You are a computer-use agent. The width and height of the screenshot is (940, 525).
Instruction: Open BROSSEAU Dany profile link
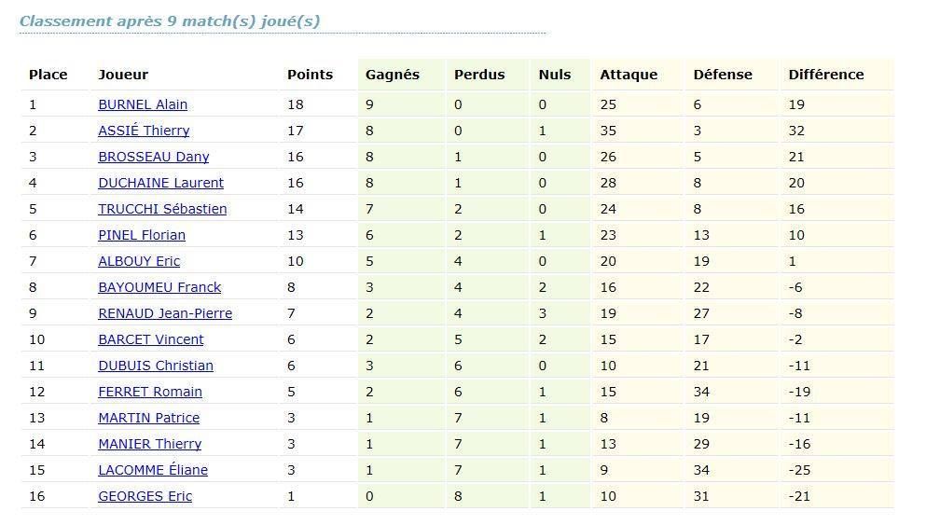pyautogui.click(x=153, y=157)
